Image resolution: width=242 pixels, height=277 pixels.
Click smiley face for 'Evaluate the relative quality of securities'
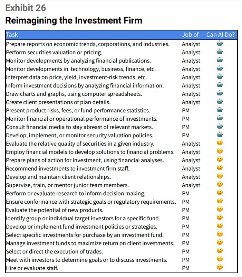[220, 143]
